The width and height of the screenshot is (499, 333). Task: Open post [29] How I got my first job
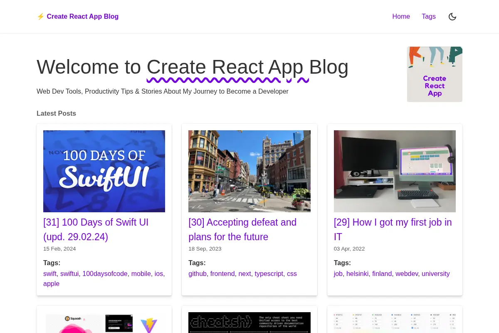pos(393,229)
